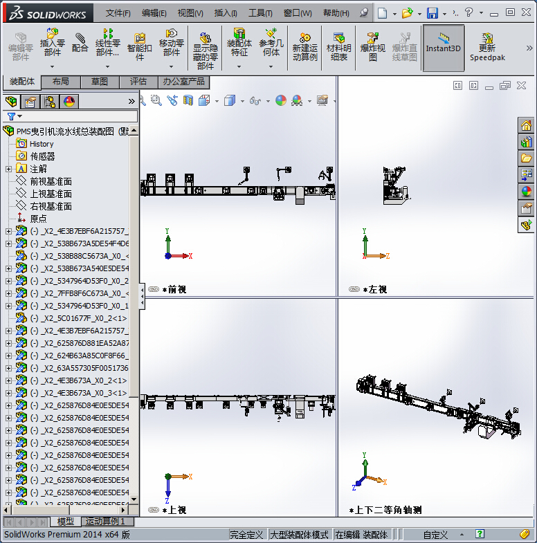Click the panel collapse handle on splitter
537x543 pixels.
[x=142, y=297]
